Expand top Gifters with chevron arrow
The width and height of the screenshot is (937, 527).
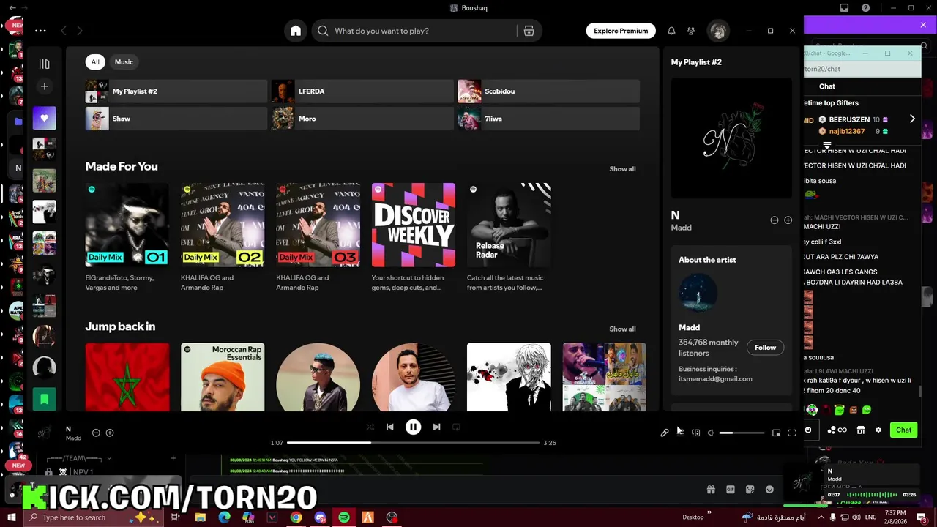[x=912, y=119]
